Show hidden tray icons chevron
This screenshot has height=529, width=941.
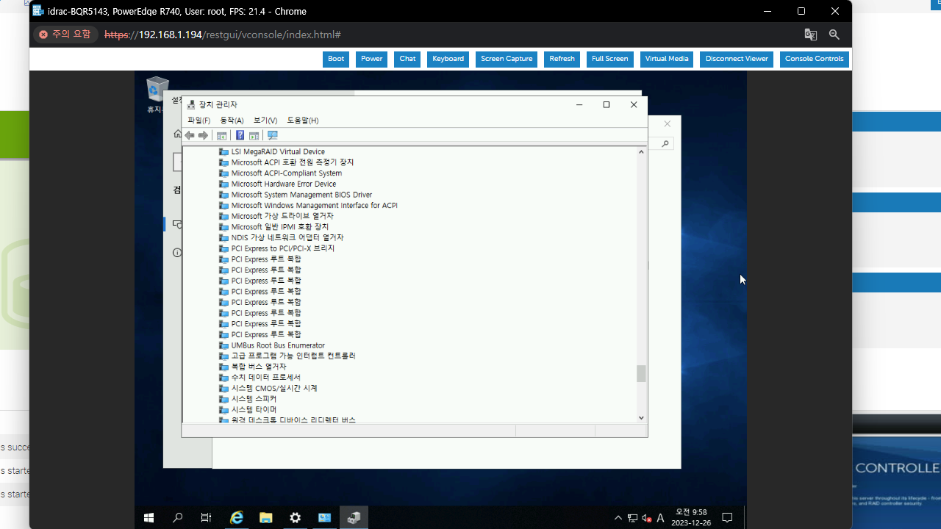pos(618,518)
